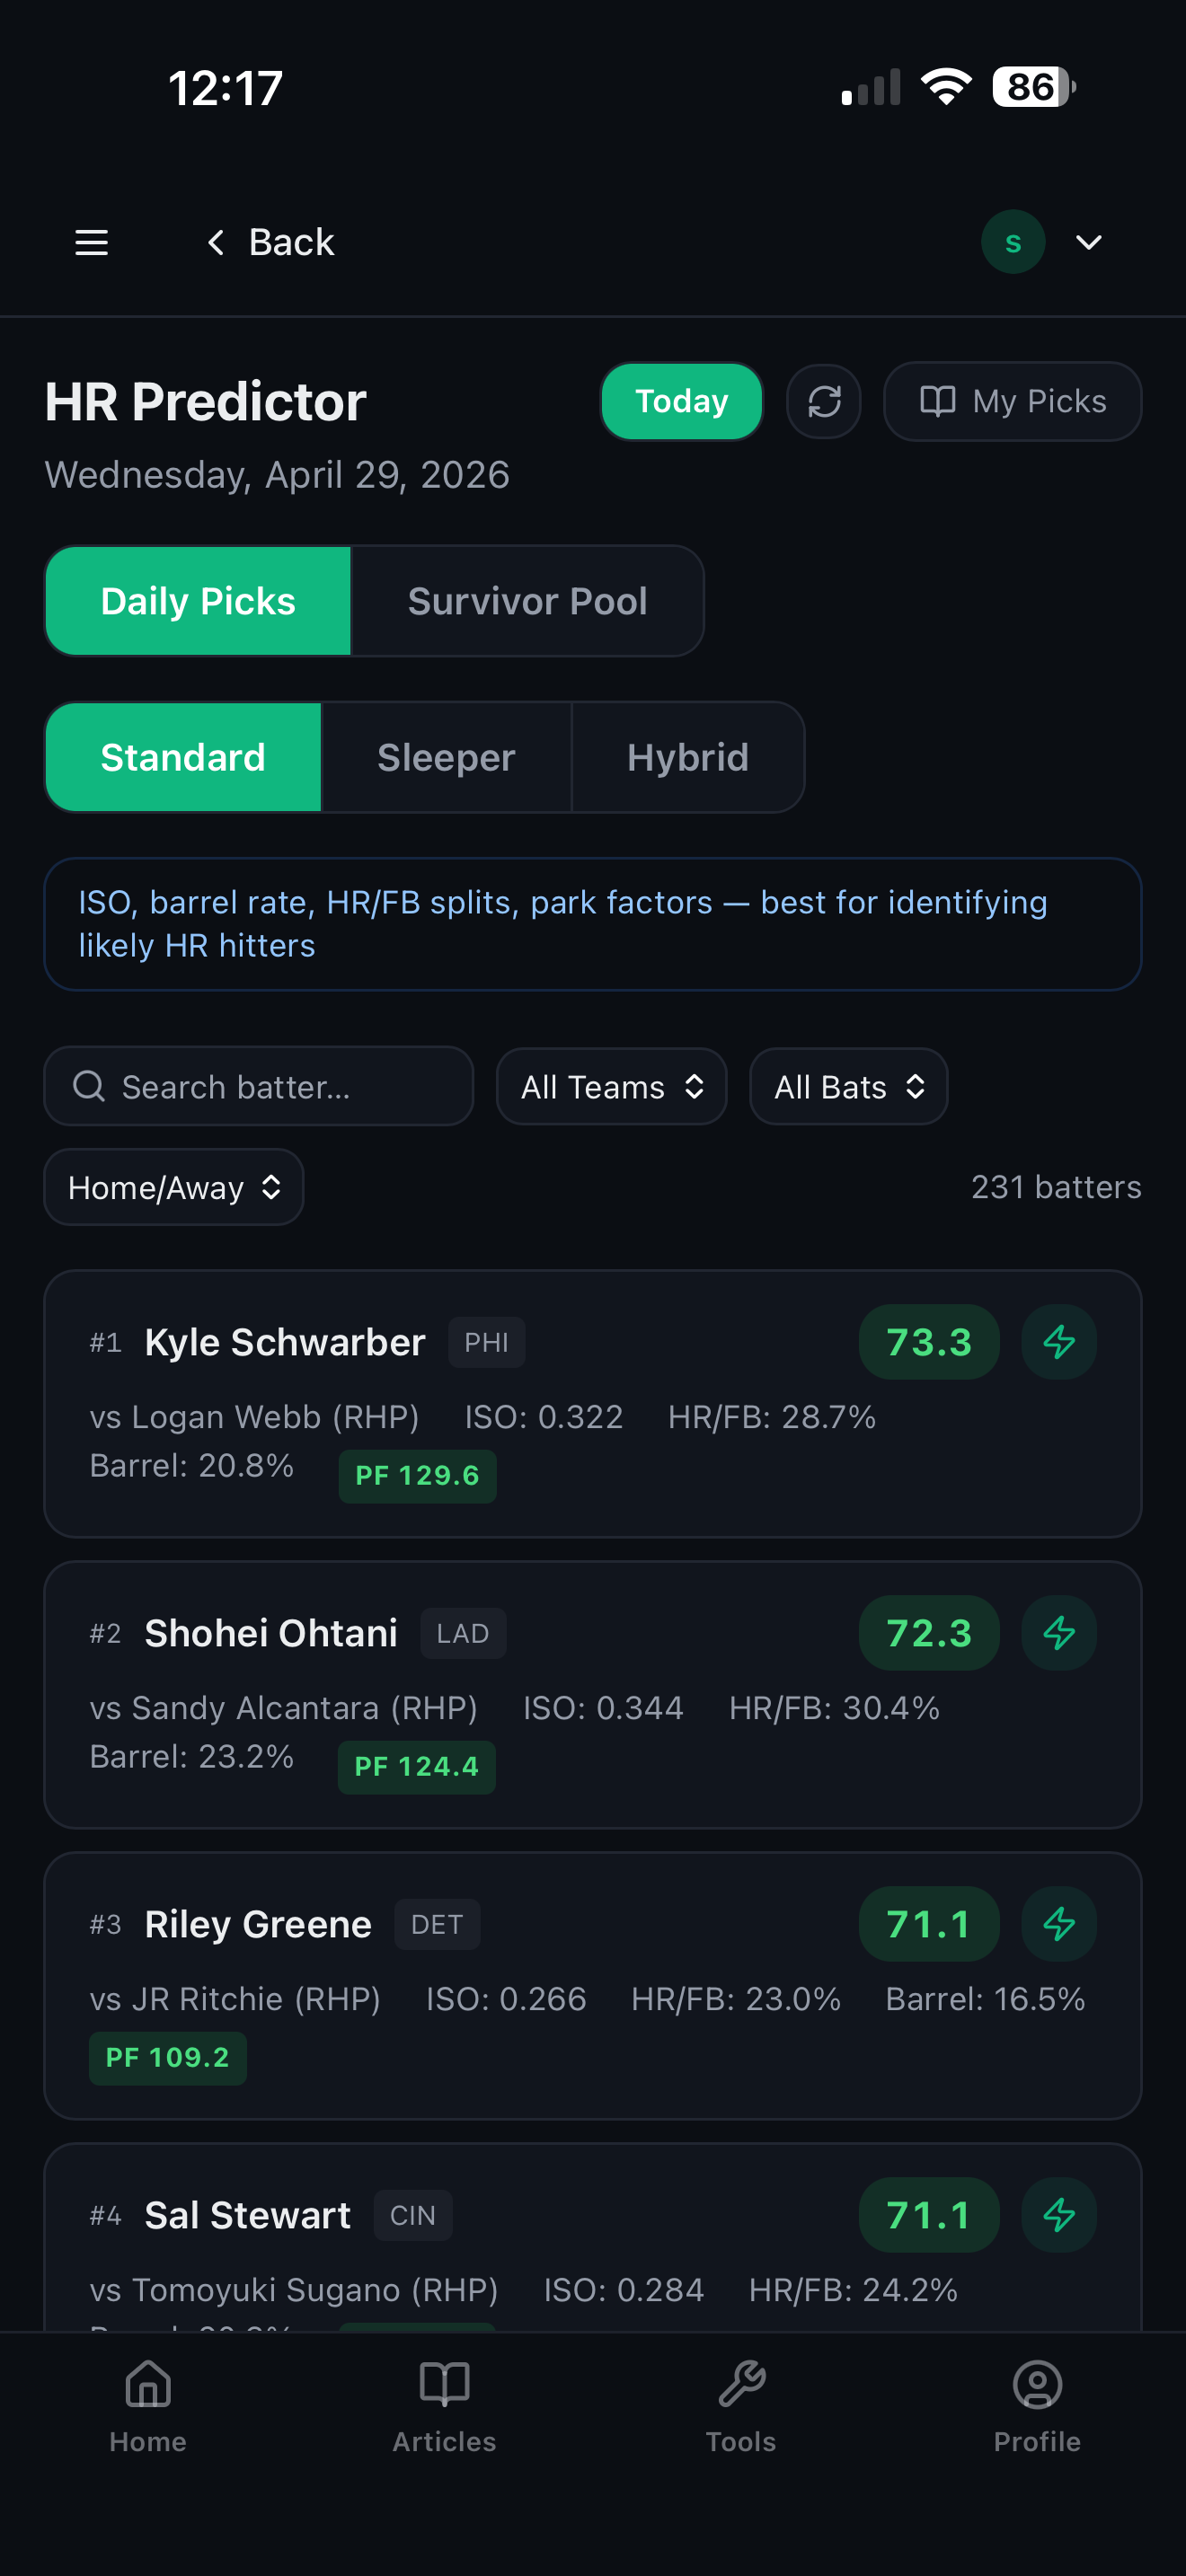The height and width of the screenshot is (2576, 1186).
Task: Tap lightning bolt icon for Shohei Ohtani
Action: (x=1059, y=1633)
